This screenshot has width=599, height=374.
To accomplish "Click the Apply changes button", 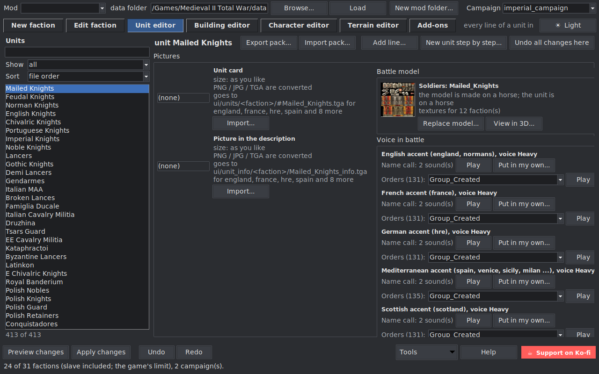I will click(101, 352).
